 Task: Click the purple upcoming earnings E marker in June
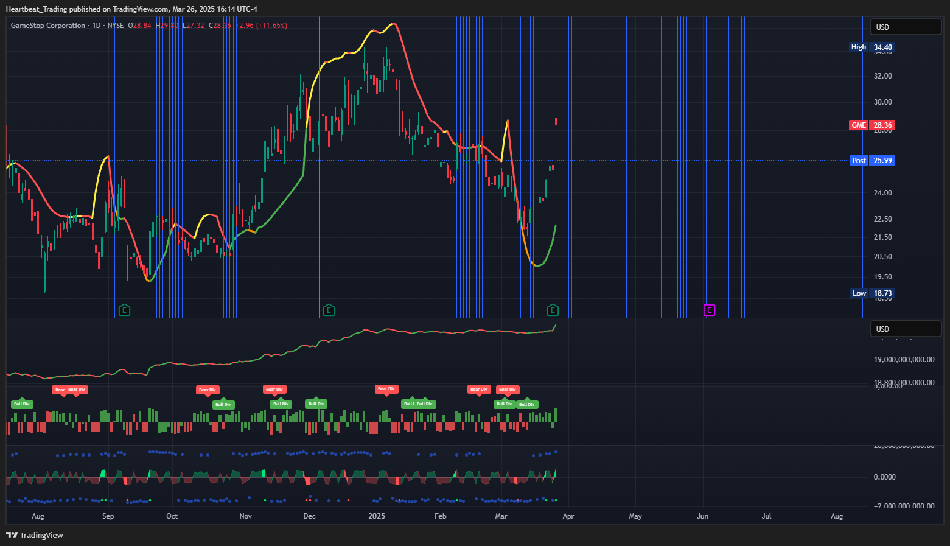point(709,310)
